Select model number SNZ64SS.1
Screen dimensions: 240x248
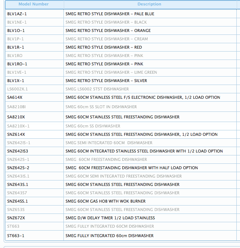pos(17,202)
